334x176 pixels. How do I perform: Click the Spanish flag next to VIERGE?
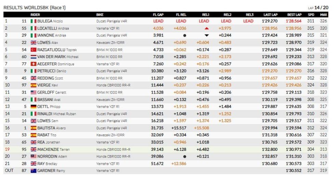pyautogui.click(x=34, y=85)
